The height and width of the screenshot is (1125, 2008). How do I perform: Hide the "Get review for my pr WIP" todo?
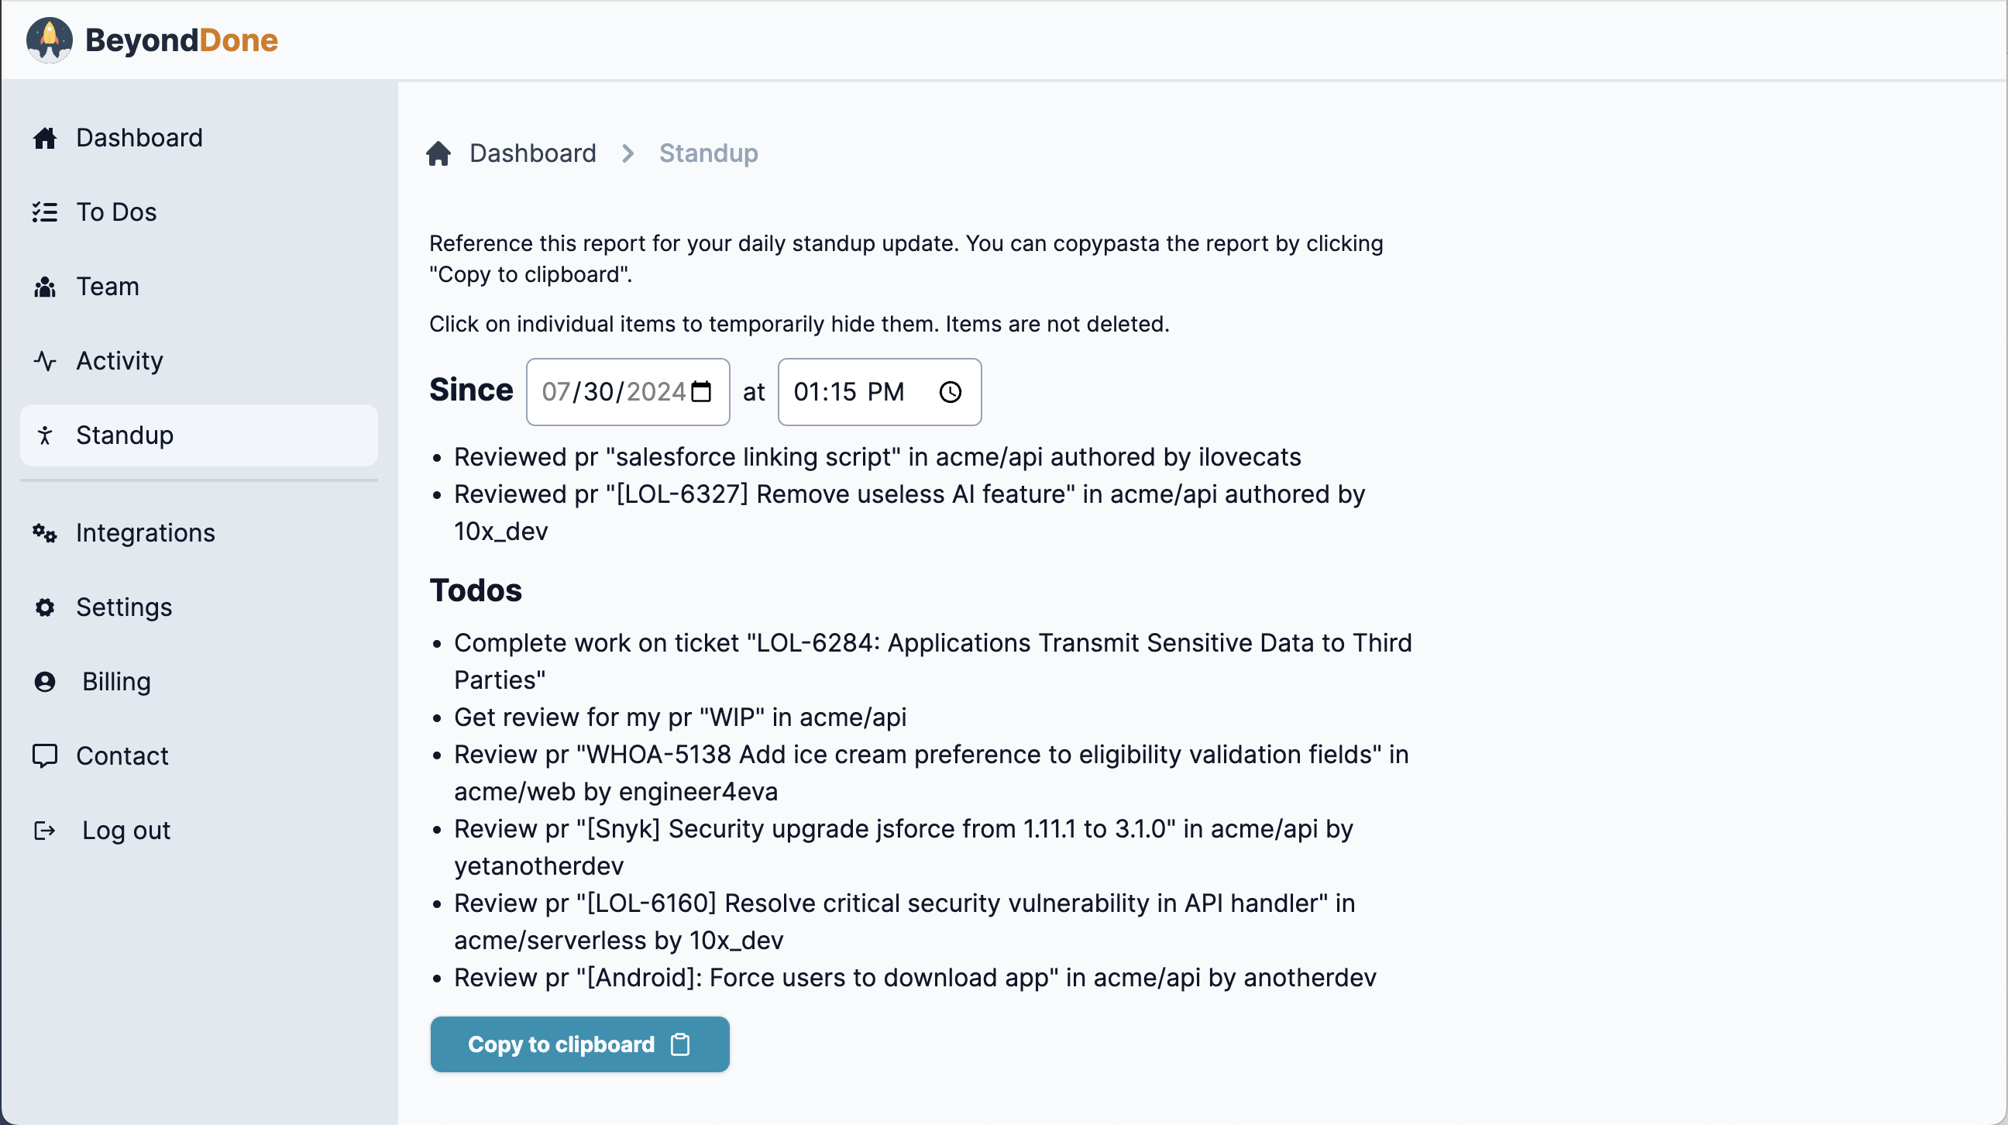tap(679, 717)
